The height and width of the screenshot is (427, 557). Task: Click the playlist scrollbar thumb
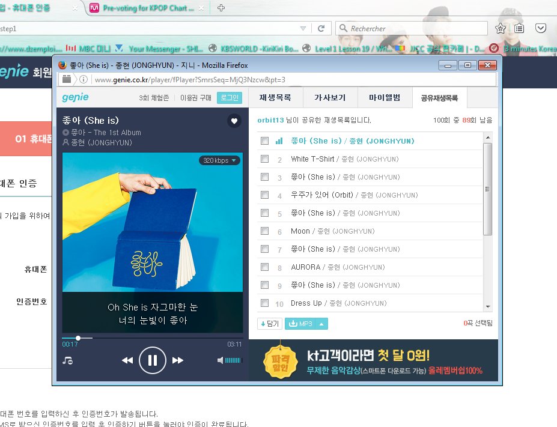point(488,189)
